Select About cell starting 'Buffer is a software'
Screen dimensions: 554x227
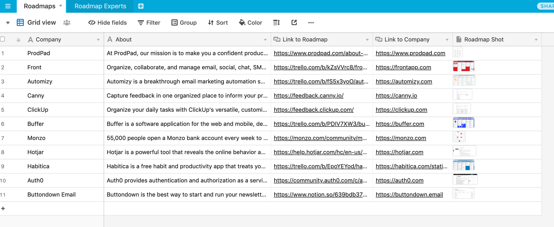pyautogui.click(x=187, y=124)
